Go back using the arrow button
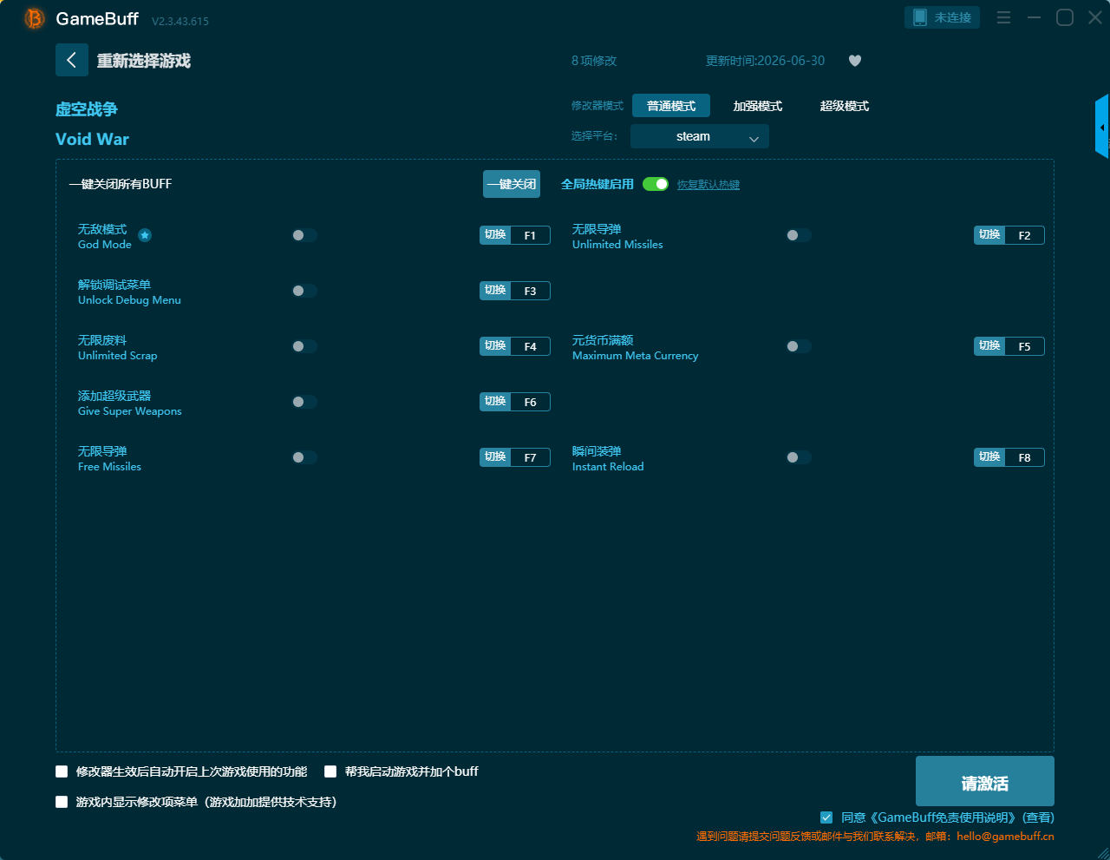The image size is (1110, 860). 72,60
